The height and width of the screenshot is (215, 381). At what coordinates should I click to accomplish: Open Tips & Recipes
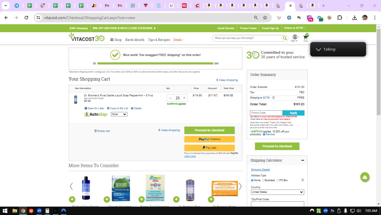(159, 40)
